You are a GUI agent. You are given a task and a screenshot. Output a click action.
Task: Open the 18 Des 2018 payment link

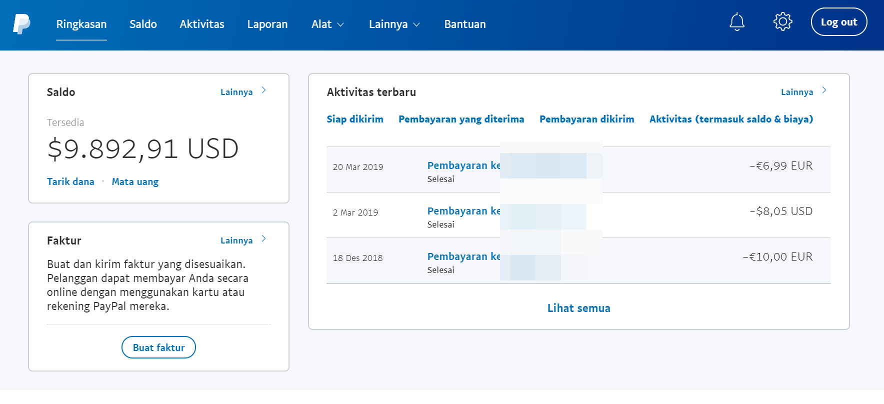click(464, 256)
